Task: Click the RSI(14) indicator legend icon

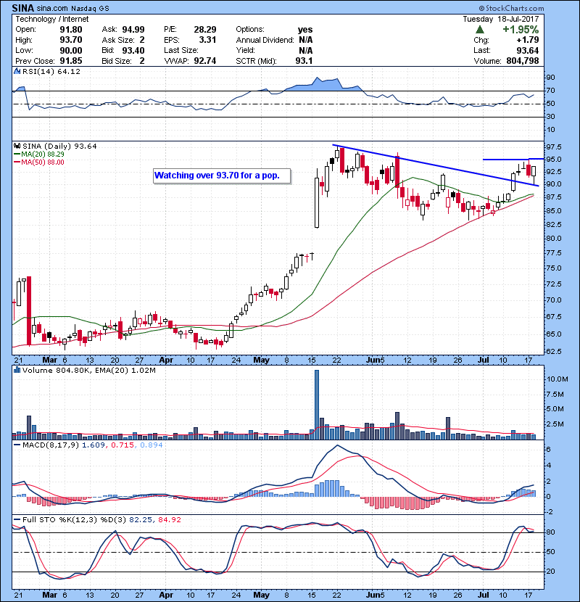Action: pyautogui.click(x=17, y=71)
